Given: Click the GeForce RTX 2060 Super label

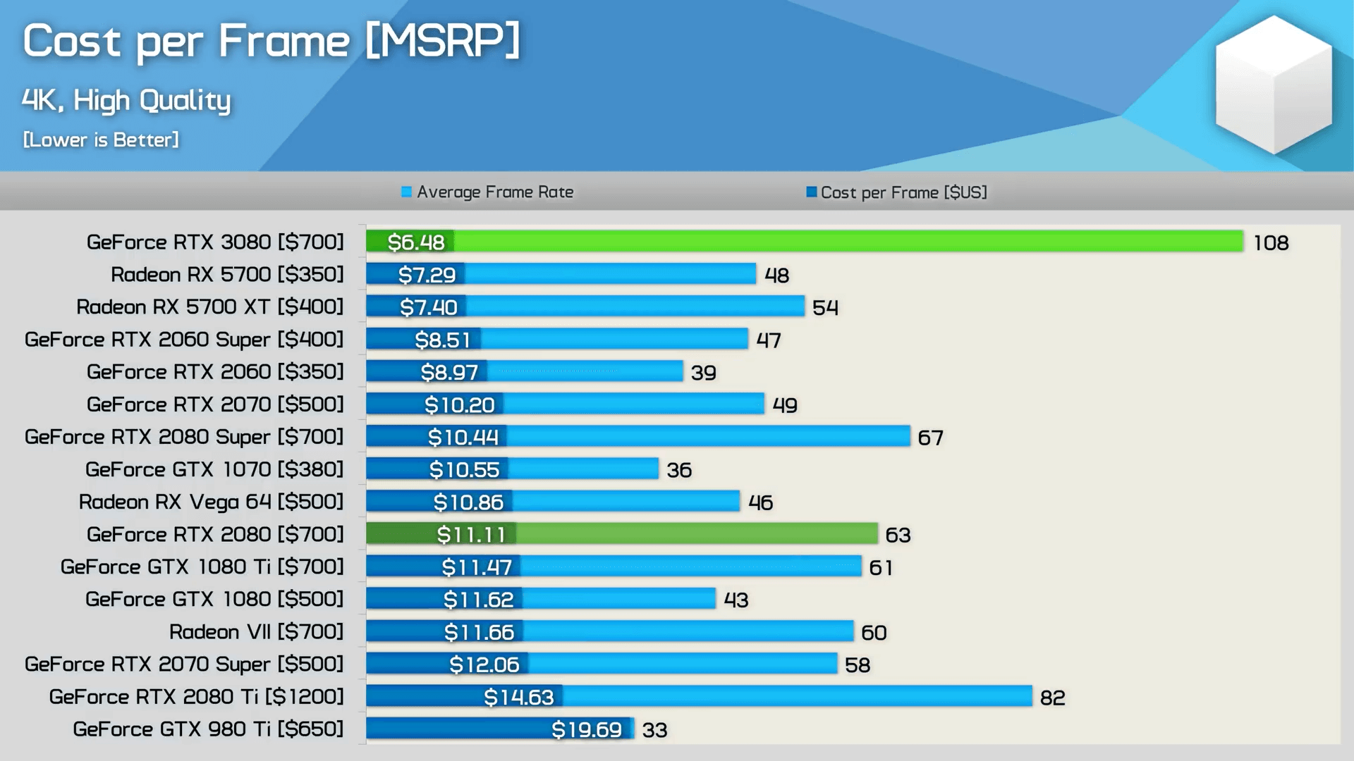Looking at the screenshot, I should click(184, 339).
